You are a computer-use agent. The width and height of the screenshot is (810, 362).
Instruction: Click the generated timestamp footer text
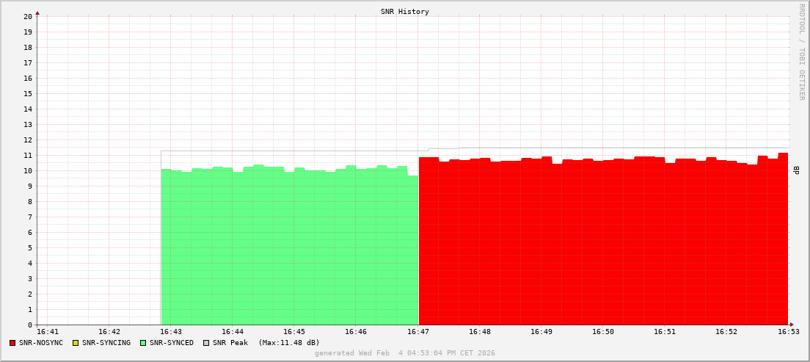tap(405, 353)
